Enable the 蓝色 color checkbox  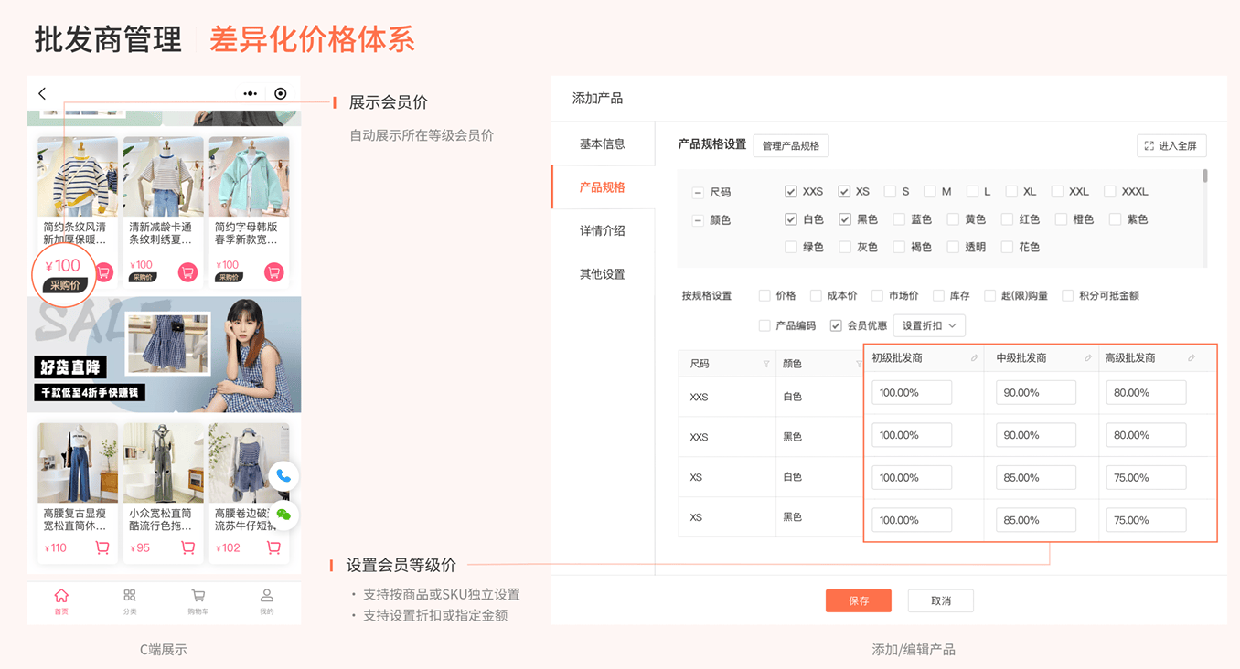(899, 219)
